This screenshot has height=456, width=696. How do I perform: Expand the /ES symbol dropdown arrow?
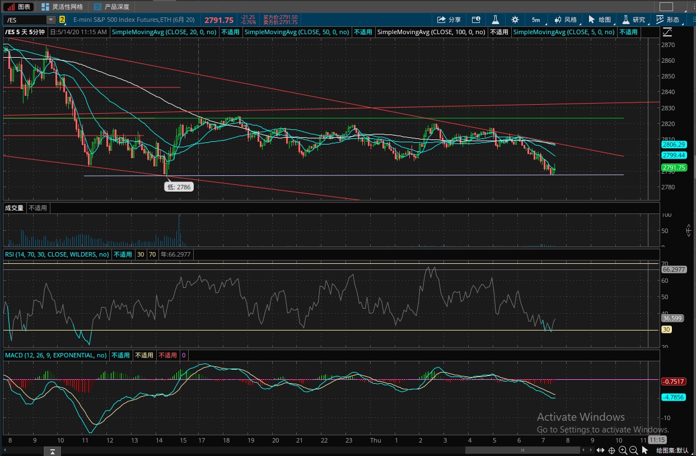pos(51,20)
